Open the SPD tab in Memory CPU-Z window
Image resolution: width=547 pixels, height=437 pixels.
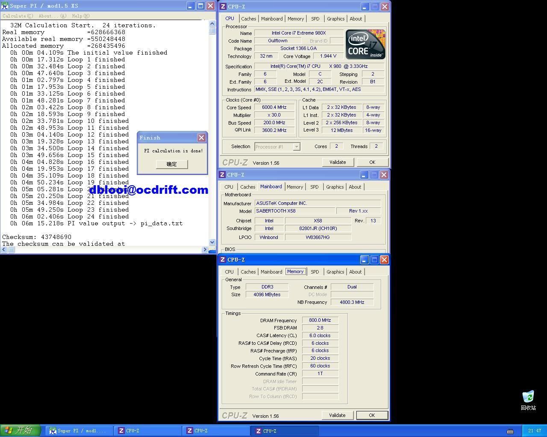tap(315, 272)
